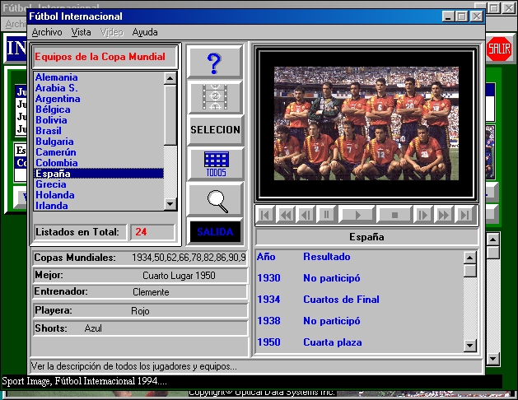Screen dimensions: 518x400
Task: Click the SALIDA button
Action: coord(215,232)
